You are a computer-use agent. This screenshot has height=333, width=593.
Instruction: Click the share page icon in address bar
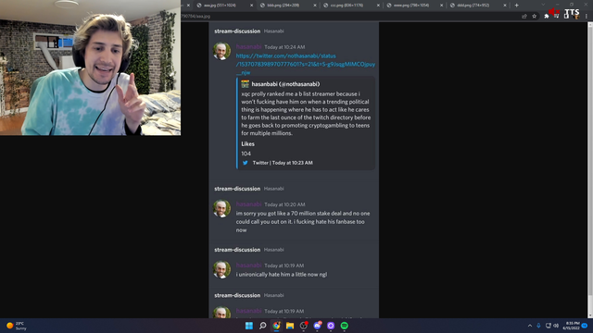(x=524, y=17)
